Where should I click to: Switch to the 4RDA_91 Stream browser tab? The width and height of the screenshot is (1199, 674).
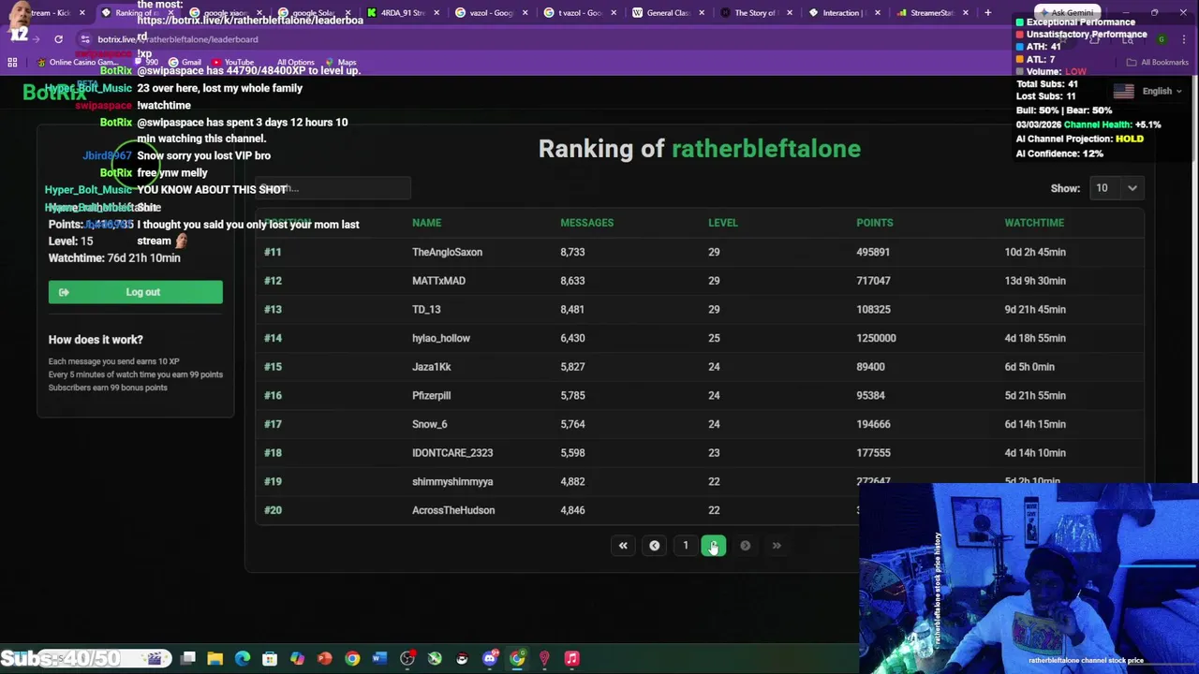[403, 13]
